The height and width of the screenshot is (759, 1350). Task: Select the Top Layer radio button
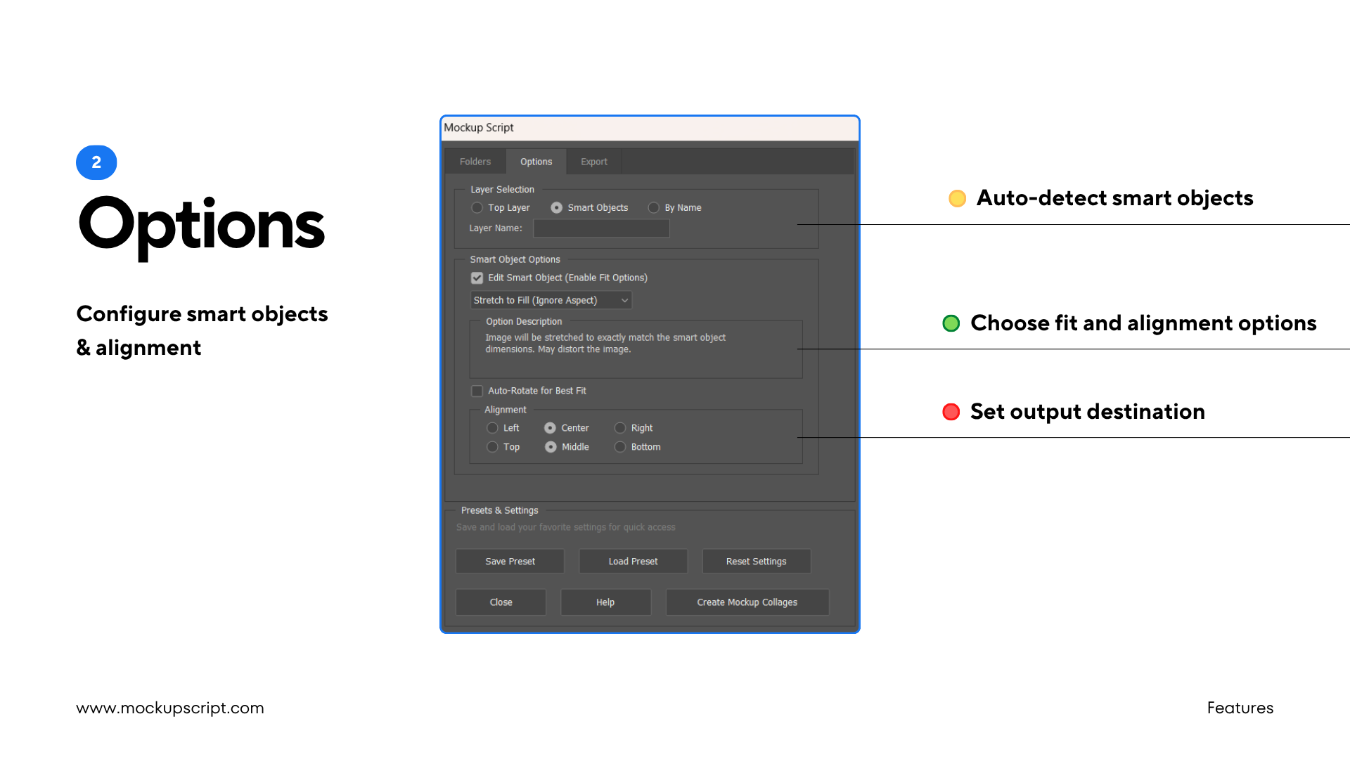477,207
